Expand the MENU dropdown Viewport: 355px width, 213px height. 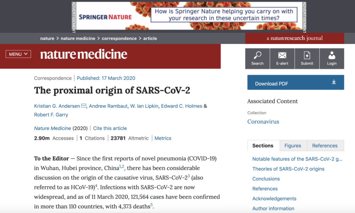pos(18,54)
